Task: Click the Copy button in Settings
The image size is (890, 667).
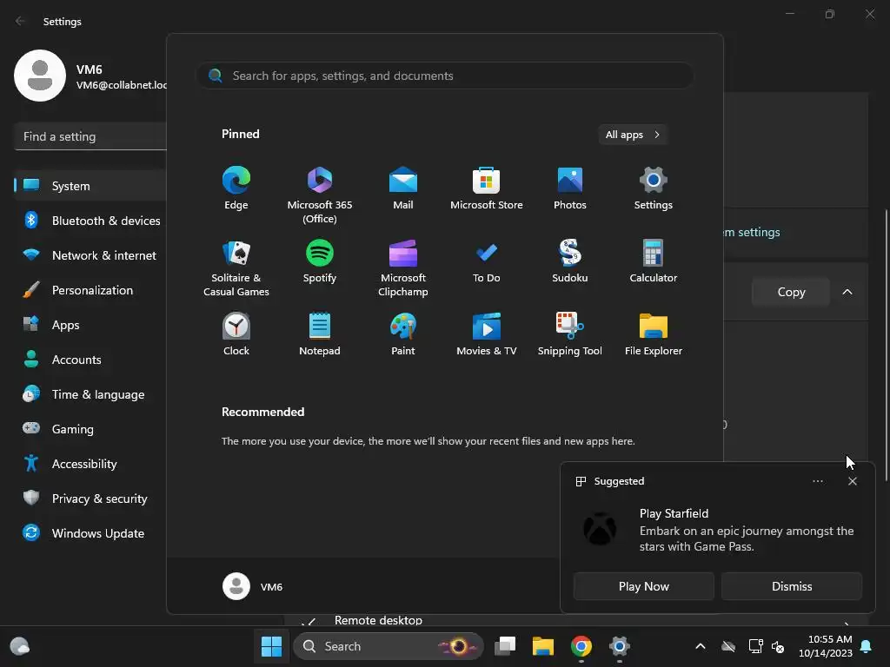Action: pyautogui.click(x=791, y=292)
